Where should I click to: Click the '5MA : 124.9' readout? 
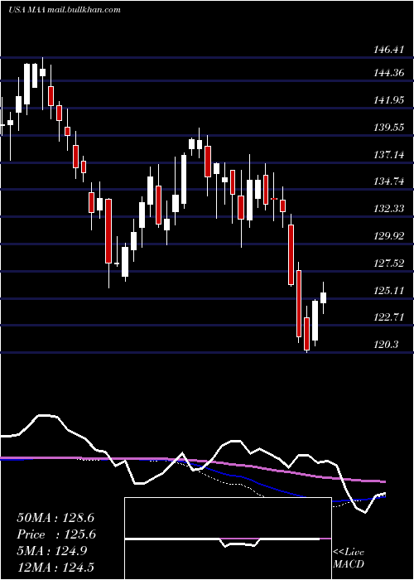(52, 551)
